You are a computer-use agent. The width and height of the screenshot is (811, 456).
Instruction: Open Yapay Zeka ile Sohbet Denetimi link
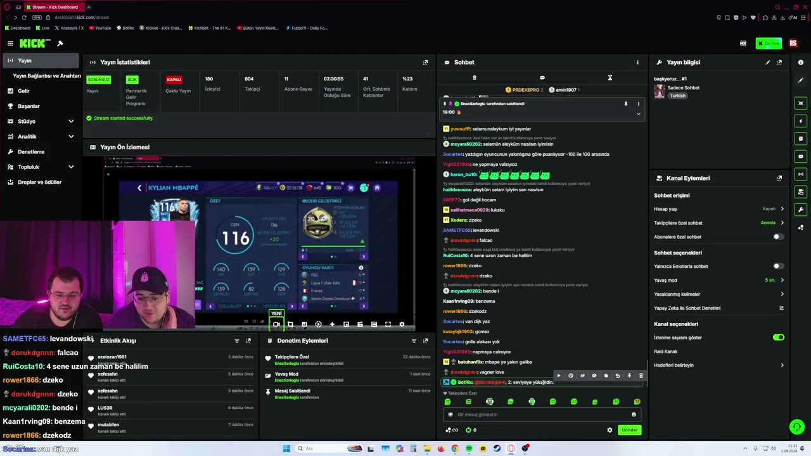click(x=719, y=308)
